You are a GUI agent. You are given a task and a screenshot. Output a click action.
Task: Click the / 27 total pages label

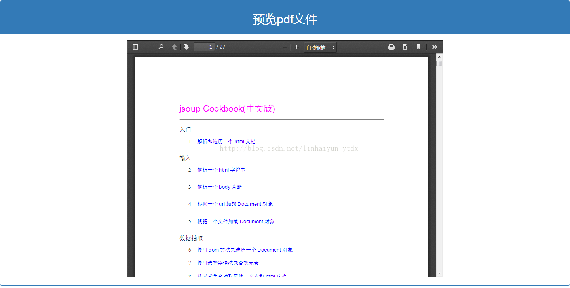tap(221, 47)
